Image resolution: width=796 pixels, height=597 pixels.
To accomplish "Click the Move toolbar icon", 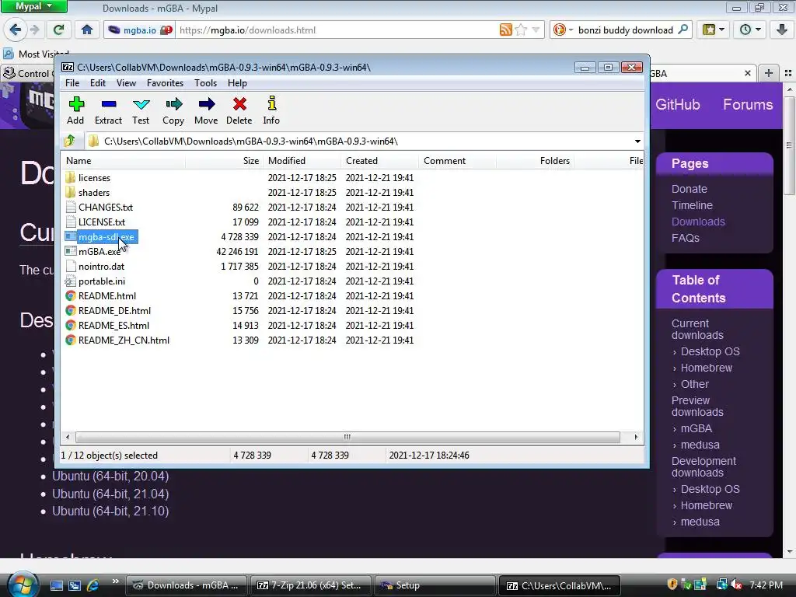I will pos(205,110).
